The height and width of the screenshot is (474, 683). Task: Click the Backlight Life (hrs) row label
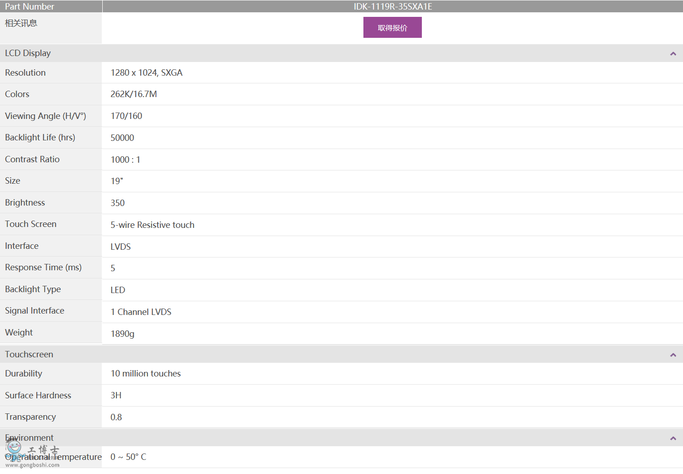click(40, 138)
